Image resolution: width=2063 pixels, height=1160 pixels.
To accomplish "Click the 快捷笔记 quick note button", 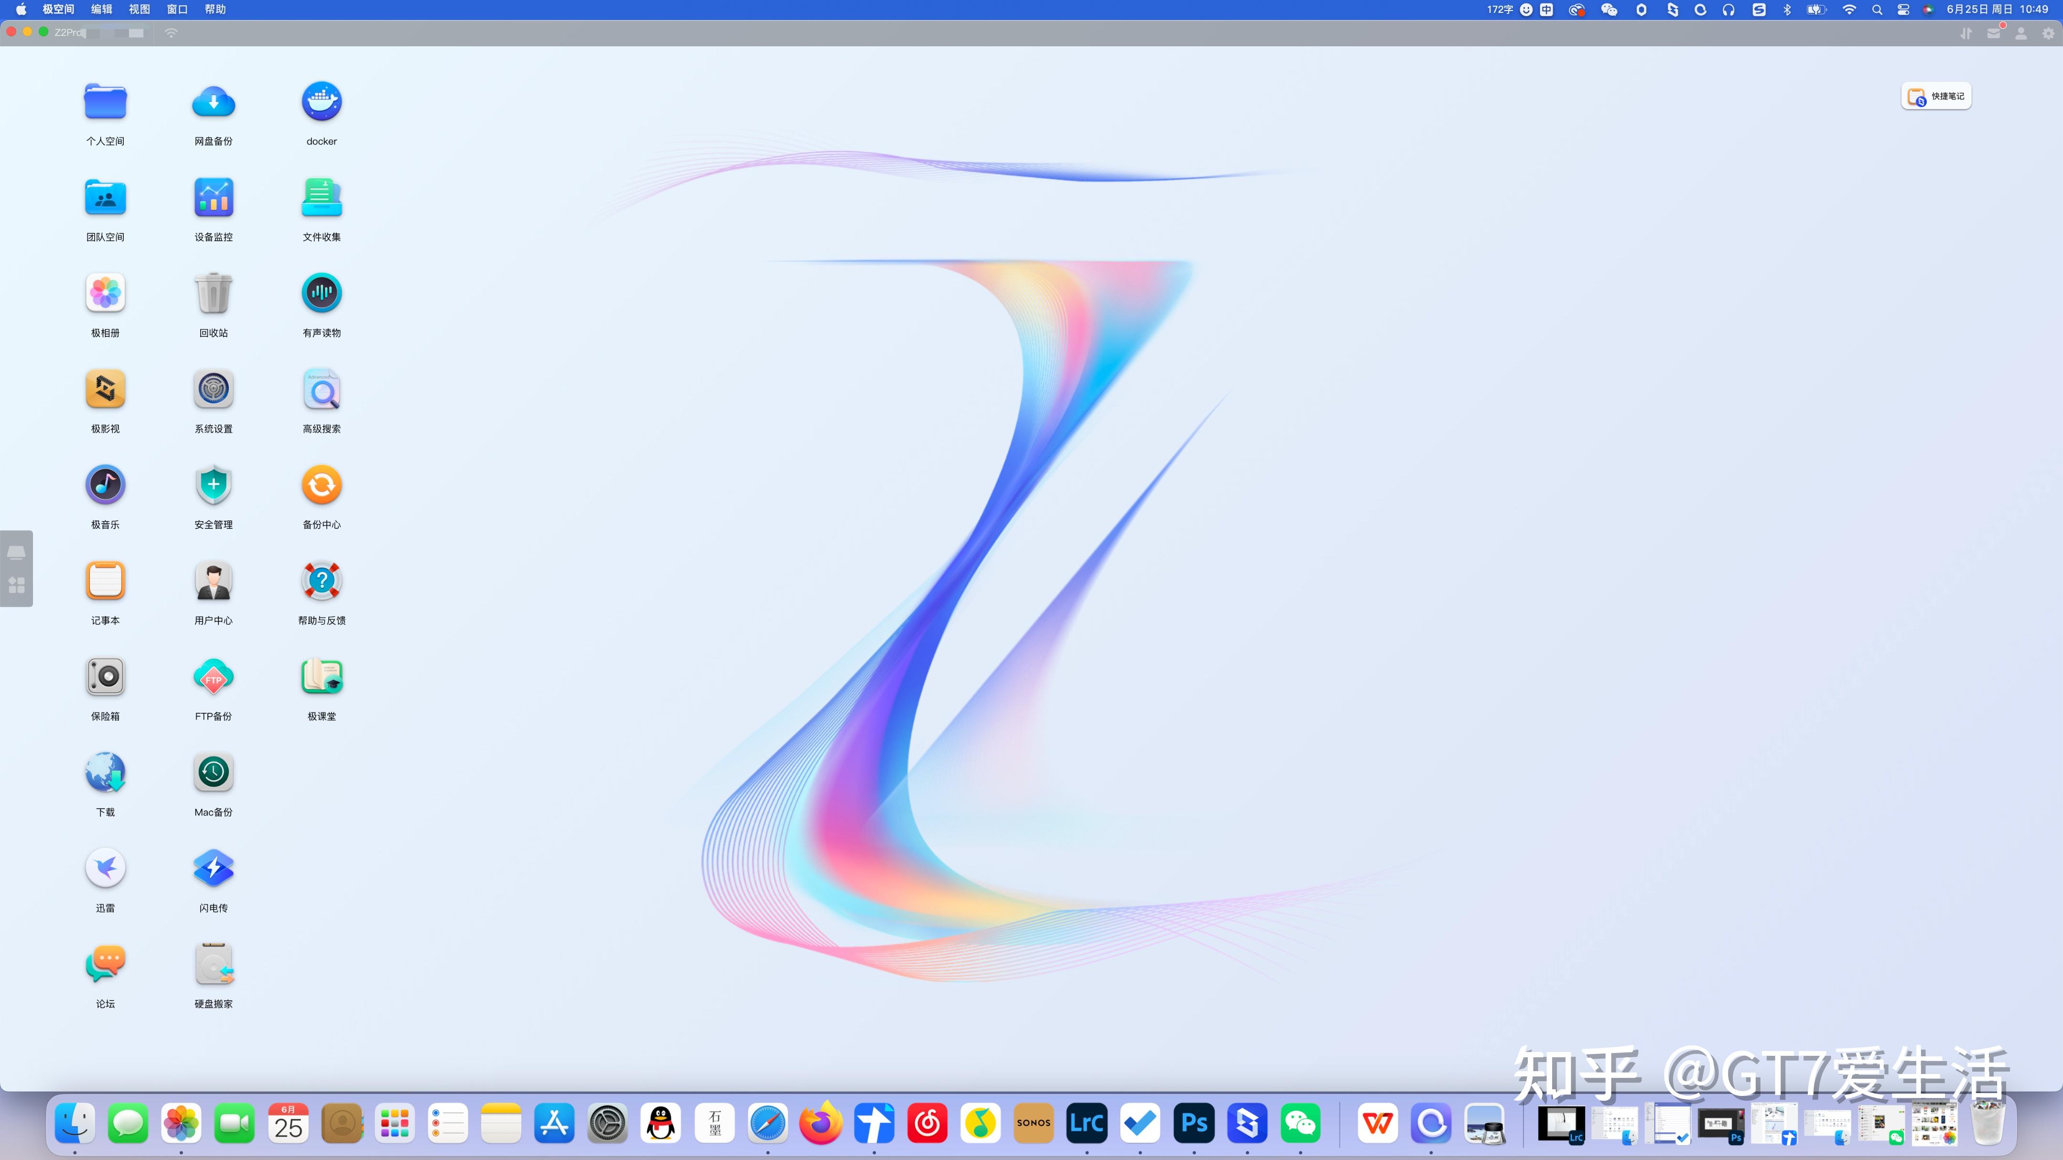I will (1936, 96).
